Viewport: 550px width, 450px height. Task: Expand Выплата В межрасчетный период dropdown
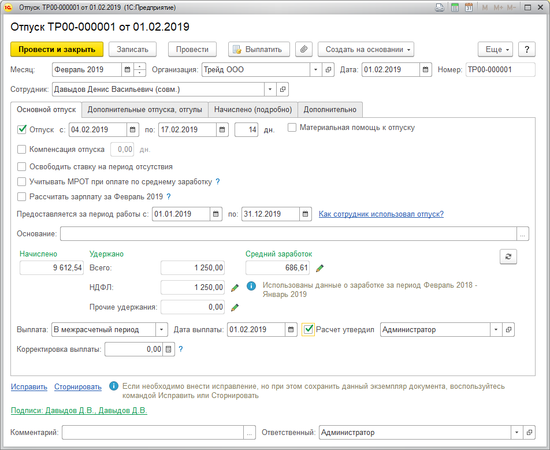162,330
